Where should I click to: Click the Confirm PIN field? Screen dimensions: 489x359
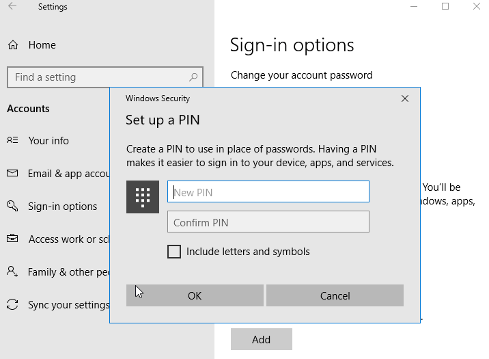pyautogui.click(x=268, y=222)
